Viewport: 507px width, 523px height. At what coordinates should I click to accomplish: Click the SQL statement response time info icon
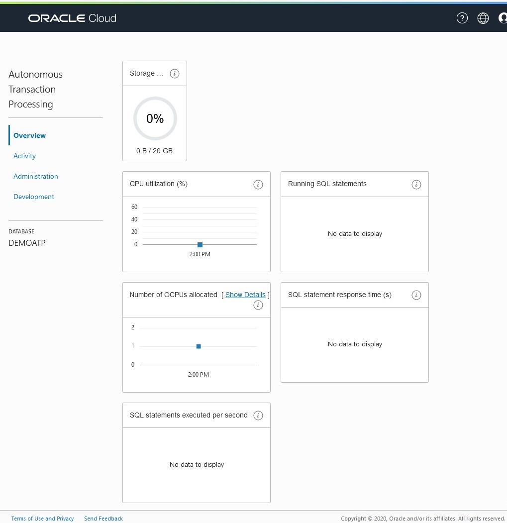point(416,295)
